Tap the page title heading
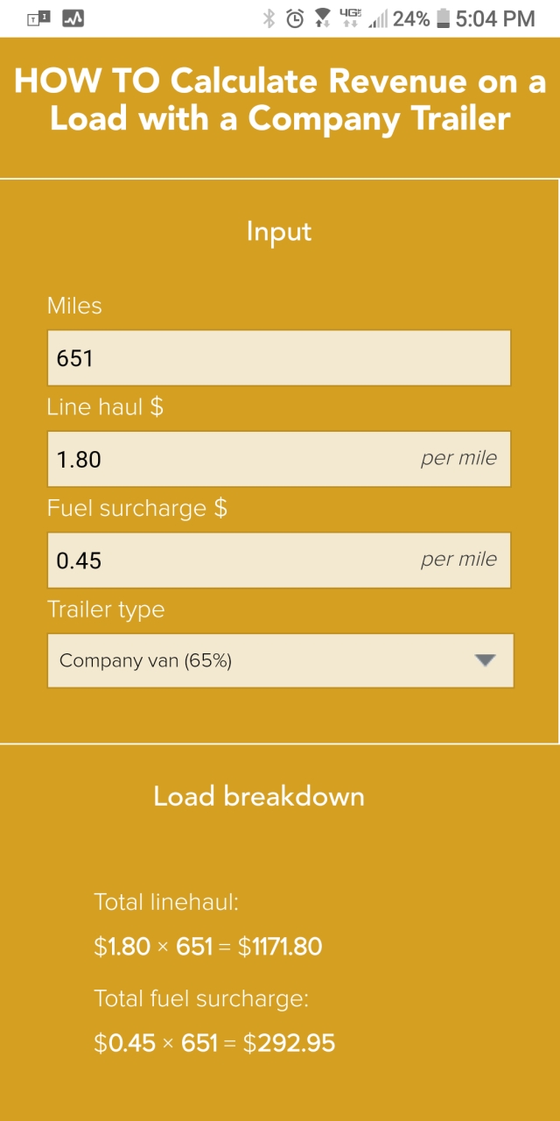Image resolution: width=560 pixels, height=1121 pixels. [x=280, y=100]
